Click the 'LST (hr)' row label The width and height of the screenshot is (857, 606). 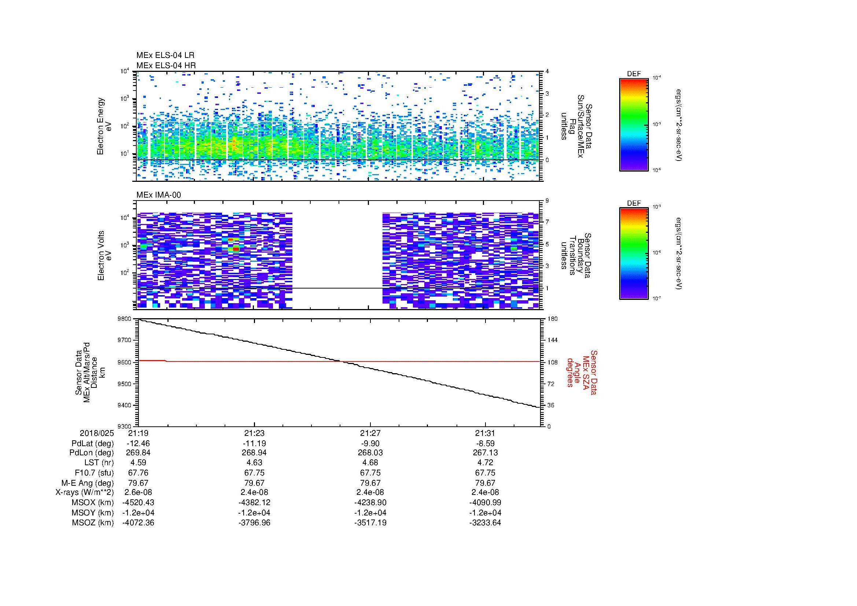99,463
